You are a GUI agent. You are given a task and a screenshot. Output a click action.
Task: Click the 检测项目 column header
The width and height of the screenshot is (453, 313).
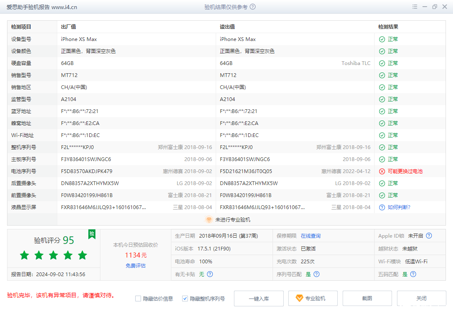21,27
